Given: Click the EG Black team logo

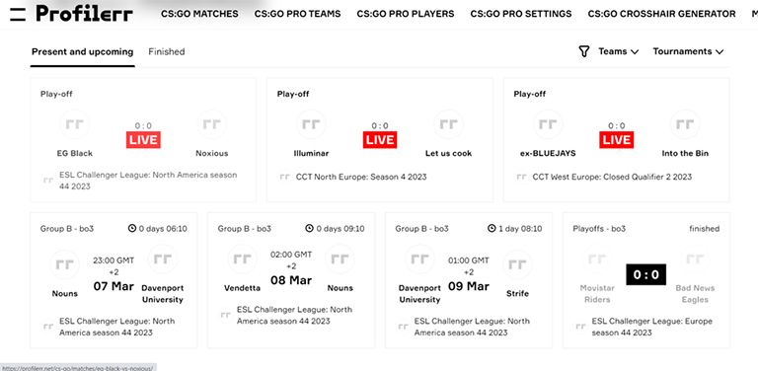Looking at the screenshot, I should pyautogui.click(x=74, y=124).
